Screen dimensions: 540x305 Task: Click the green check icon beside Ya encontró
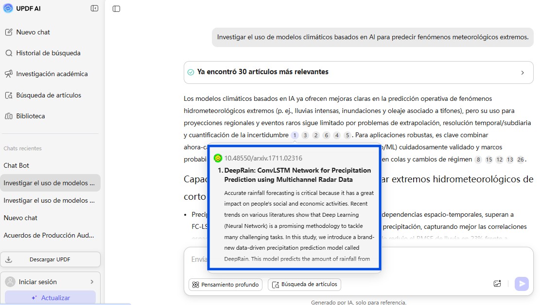(191, 72)
